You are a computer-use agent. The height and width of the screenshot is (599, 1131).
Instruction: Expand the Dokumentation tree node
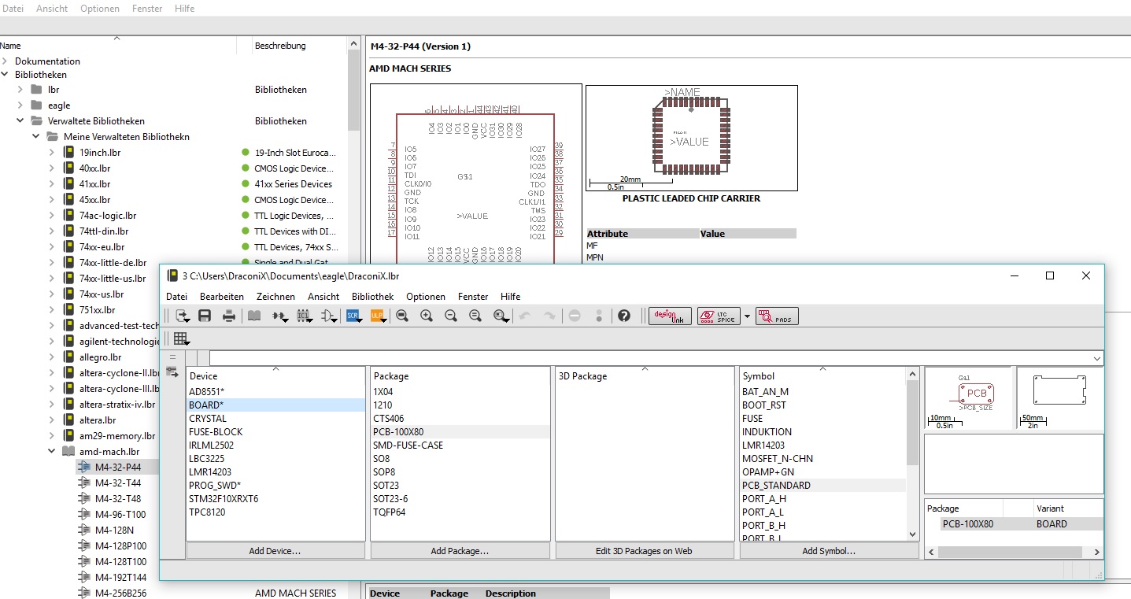tap(5, 61)
